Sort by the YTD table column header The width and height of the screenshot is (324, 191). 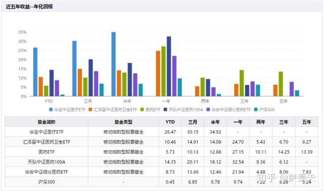click(x=170, y=122)
